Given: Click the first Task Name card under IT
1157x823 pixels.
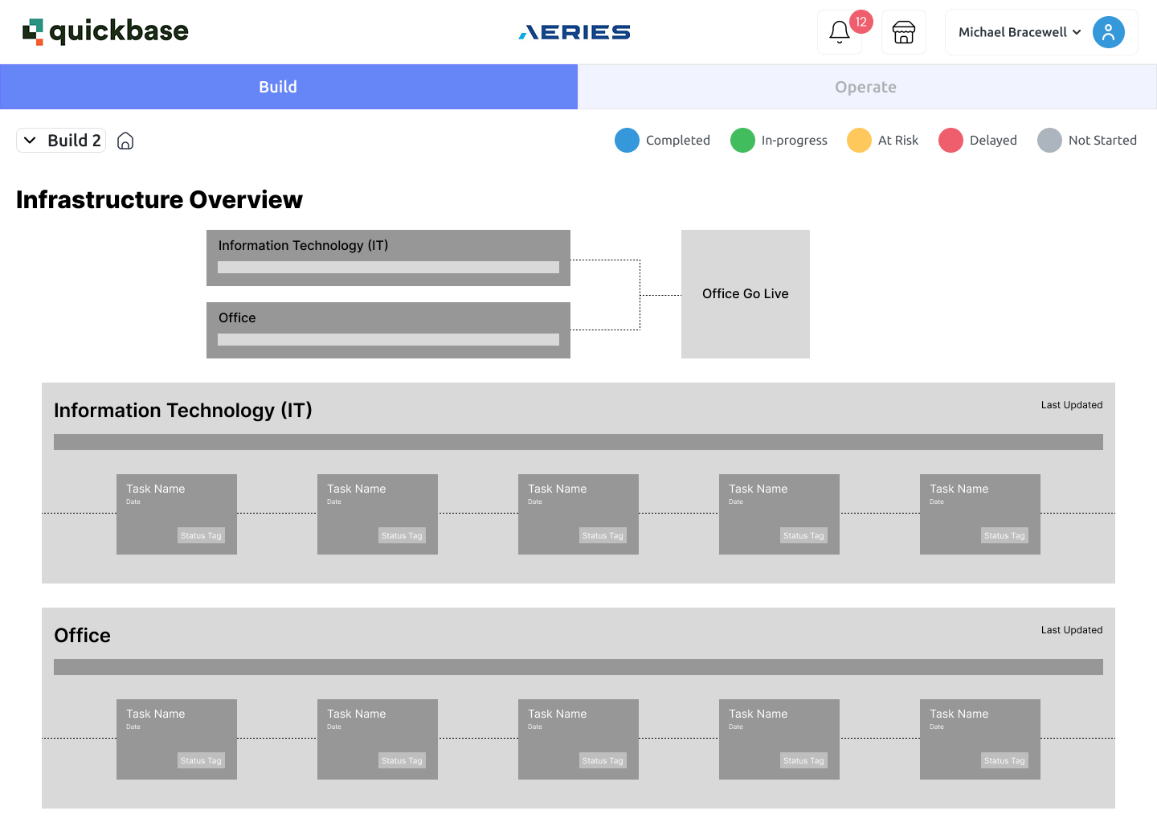Looking at the screenshot, I should pyautogui.click(x=177, y=514).
